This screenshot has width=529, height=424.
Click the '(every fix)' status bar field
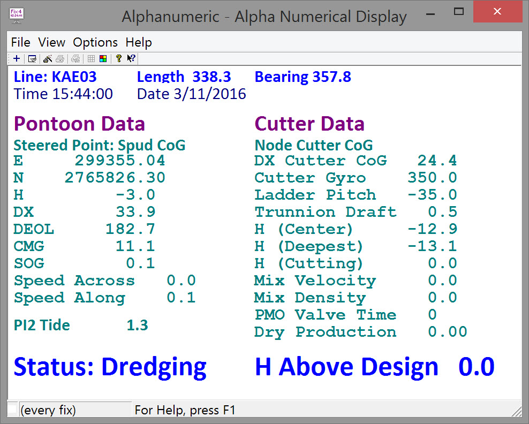pyautogui.click(x=75, y=410)
